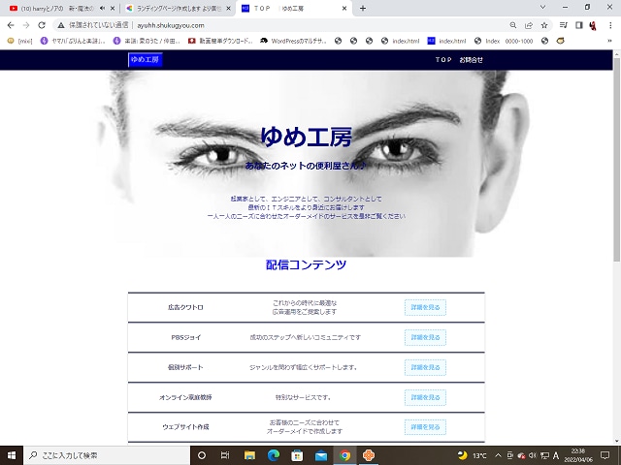The width and height of the screenshot is (621, 465).
Task: Open File Explorer from the taskbar
Action: [x=249, y=455]
